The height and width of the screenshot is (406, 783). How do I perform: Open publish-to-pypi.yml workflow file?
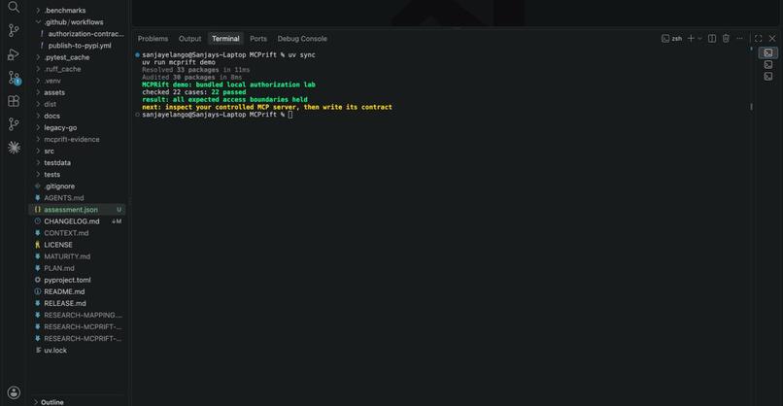78,46
